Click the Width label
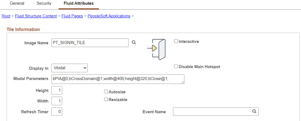Screen dimensions: 301x121 pos(43,101)
